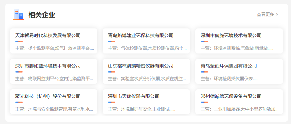Click the chevron arrow next to 查看更多
Screen dimensions: 291x124
tap(277, 14)
